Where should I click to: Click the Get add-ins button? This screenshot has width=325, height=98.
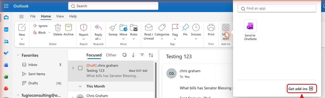click(301, 89)
